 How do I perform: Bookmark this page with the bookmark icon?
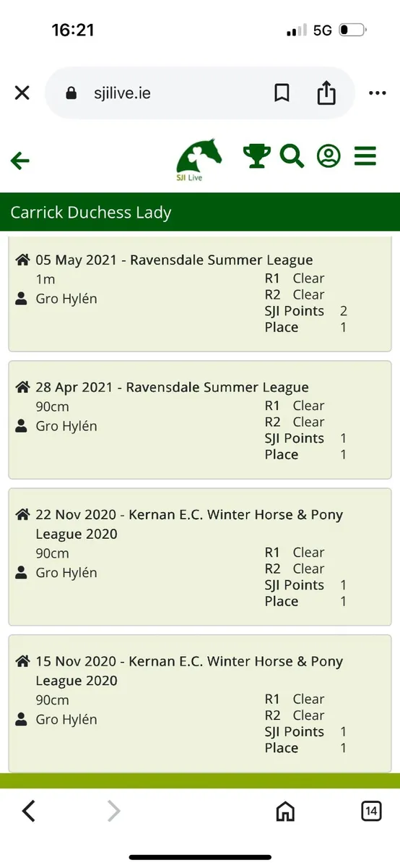[282, 93]
